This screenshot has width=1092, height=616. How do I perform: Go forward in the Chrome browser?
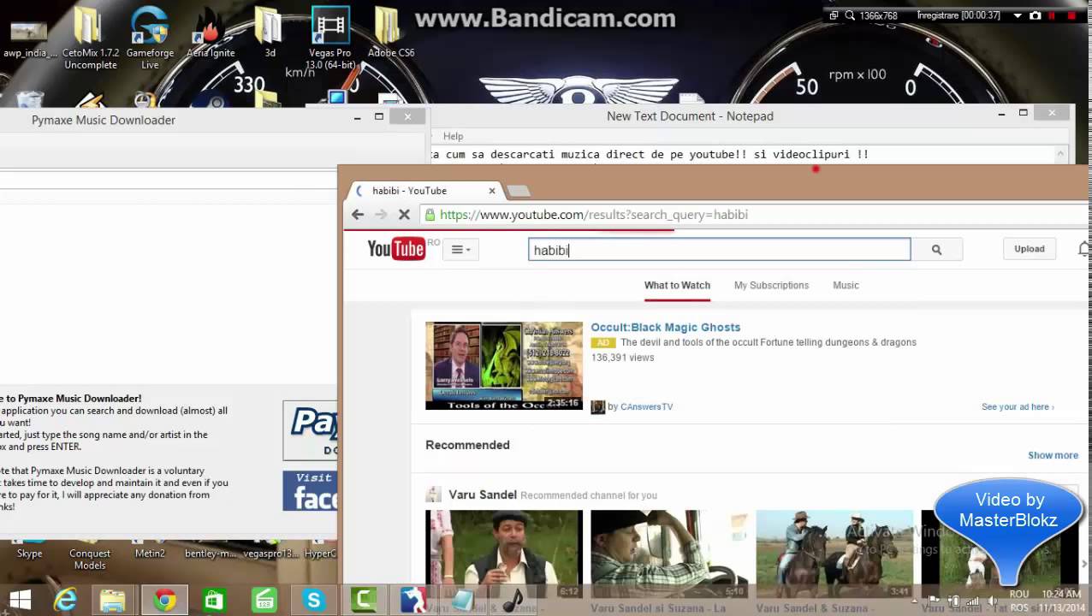[x=381, y=215]
